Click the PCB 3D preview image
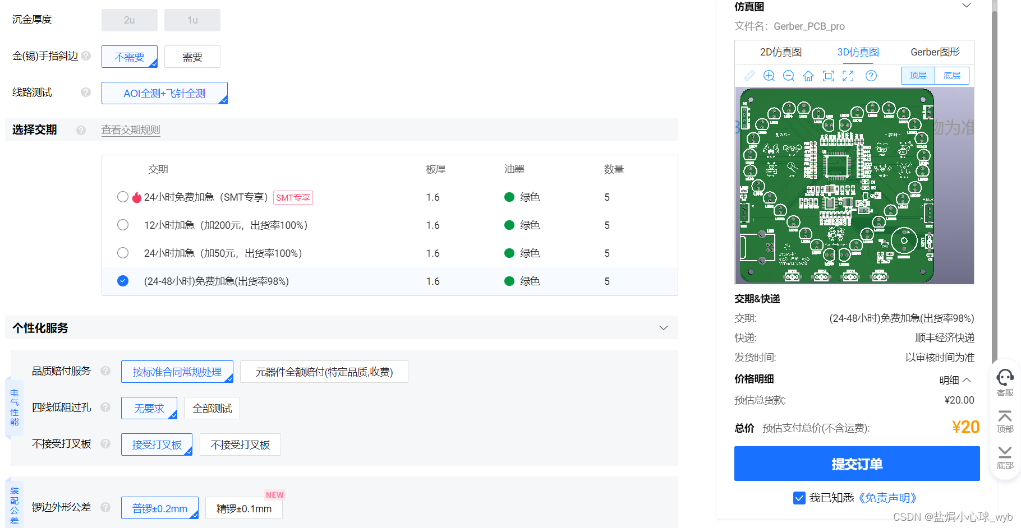1021x528 pixels. pyautogui.click(x=854, y=186)
